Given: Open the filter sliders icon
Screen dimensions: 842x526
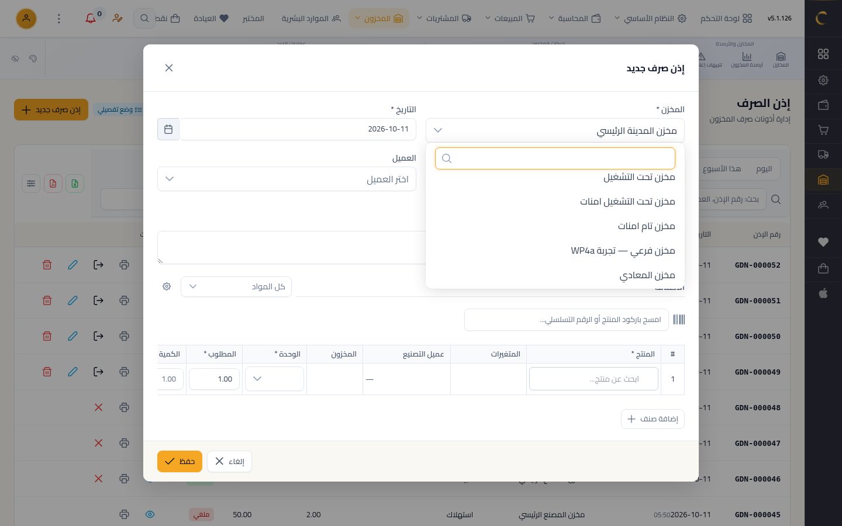Looking at the screenshot, I should (x=31, y=184).
